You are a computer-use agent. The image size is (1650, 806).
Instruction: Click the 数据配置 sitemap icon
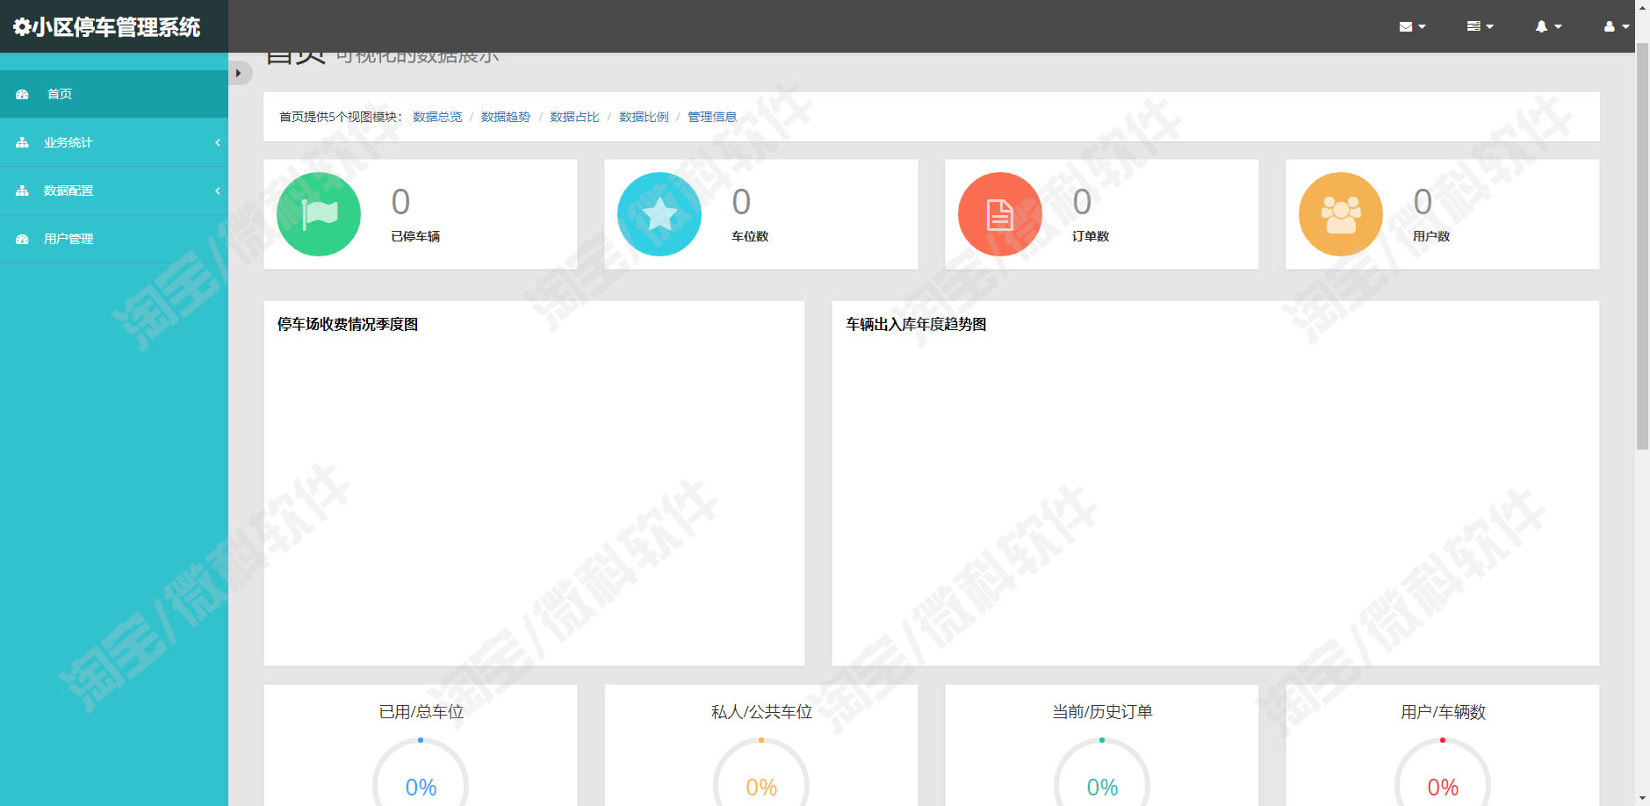pyautogui.click(x=23, y=191)
